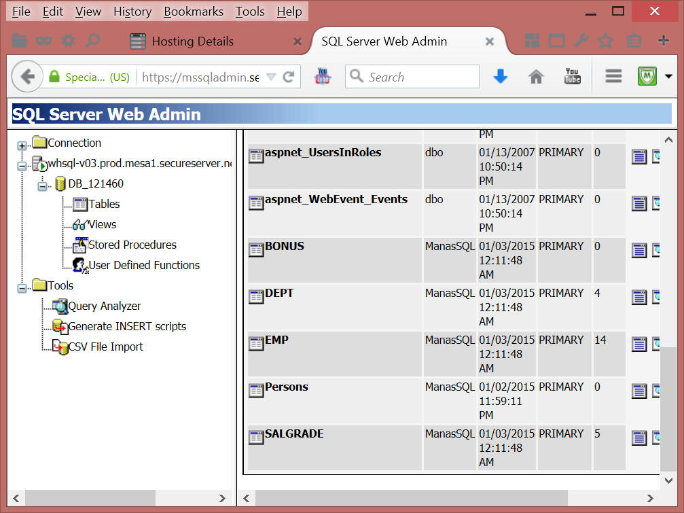Click the table list vertical scrollbar down arrow

pos(668,480)
